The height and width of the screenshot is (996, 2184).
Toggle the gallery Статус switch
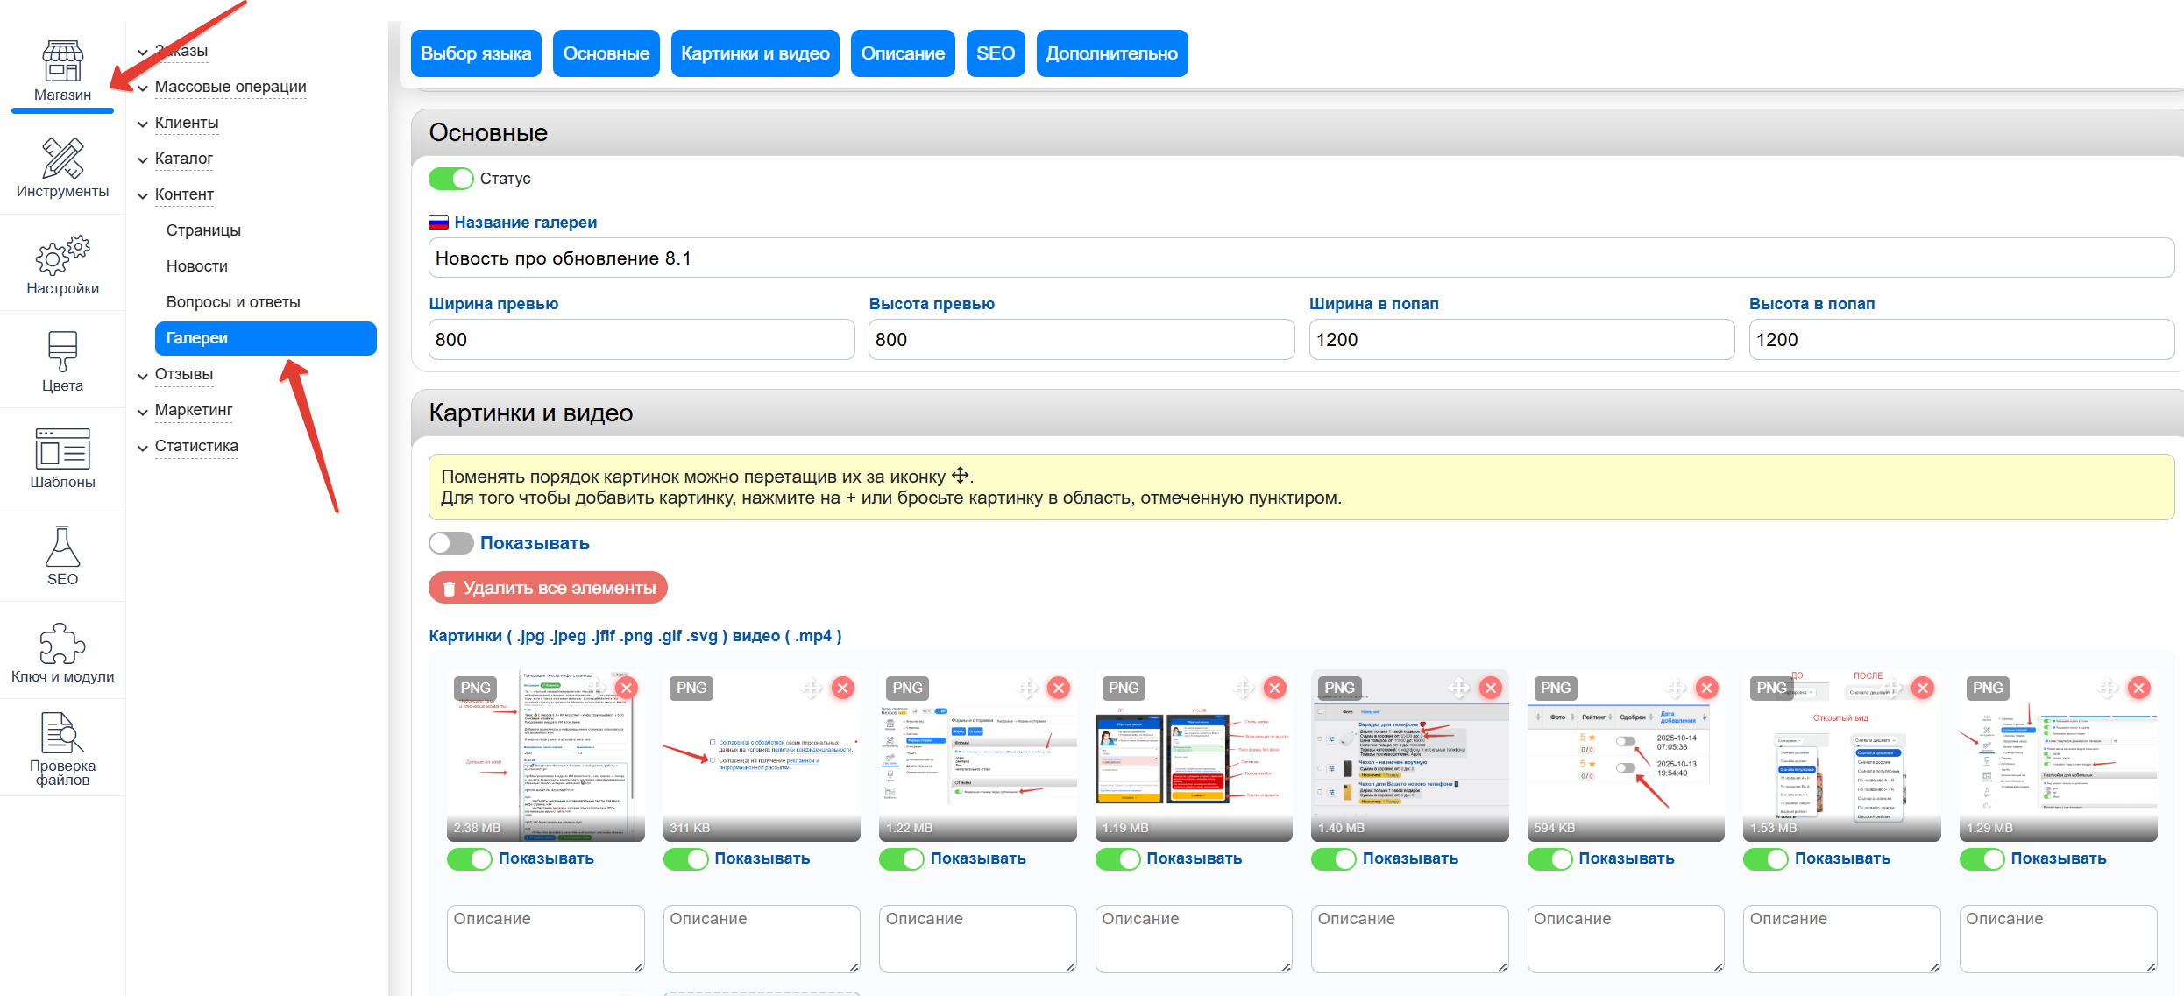[x=451, y=179]
